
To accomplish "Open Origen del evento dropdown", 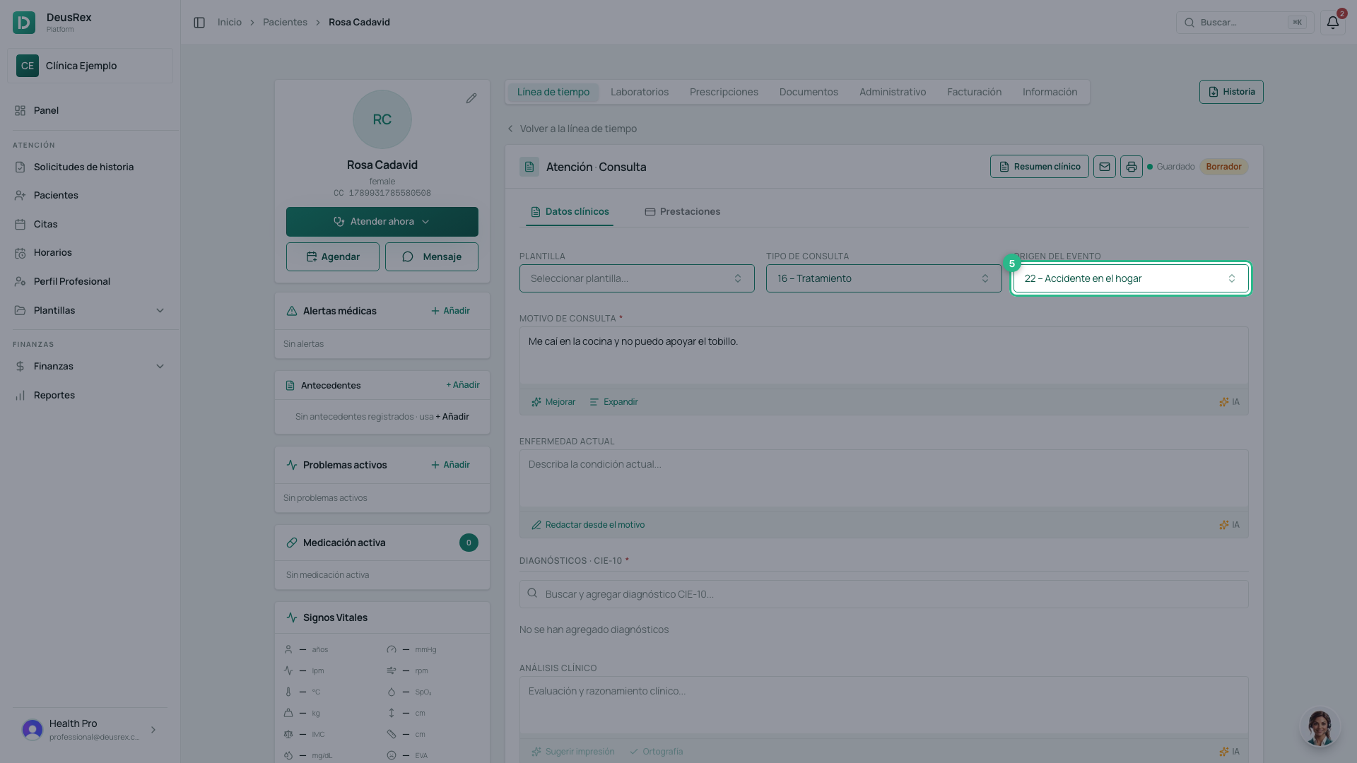I will pos(1131,278).
